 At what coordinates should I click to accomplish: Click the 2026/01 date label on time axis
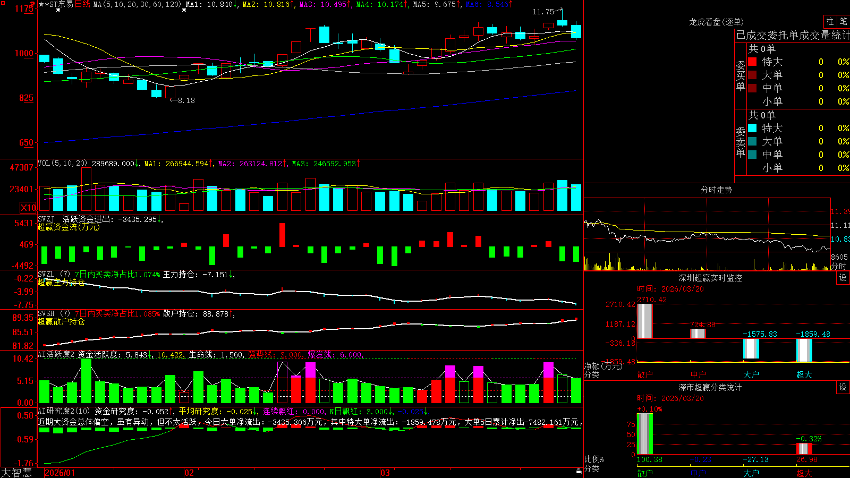click(60, 473)
